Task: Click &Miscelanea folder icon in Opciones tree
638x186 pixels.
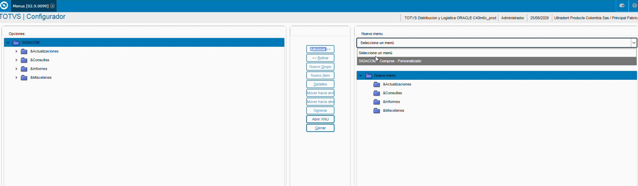Action: [24, 78]
